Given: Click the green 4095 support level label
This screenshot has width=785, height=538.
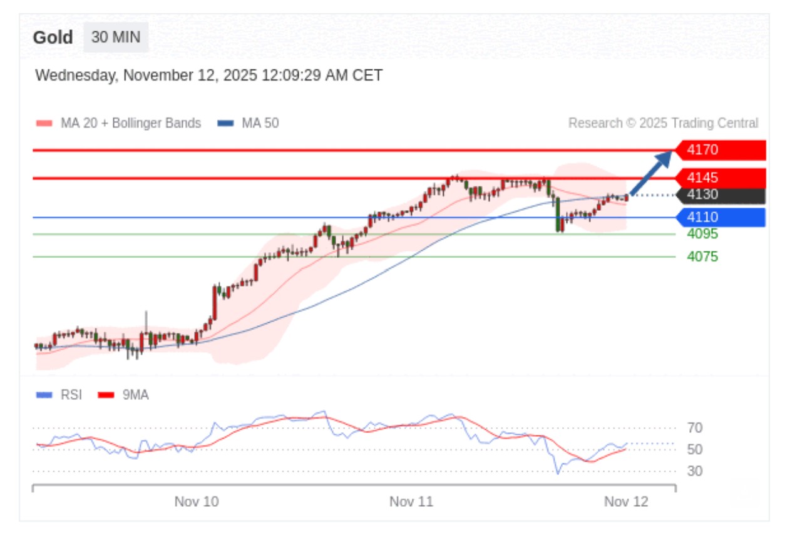Looking at the screenshot, I should coord(702,234).
